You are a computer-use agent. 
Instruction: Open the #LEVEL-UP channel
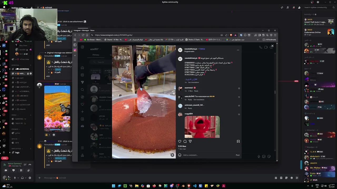coord(22,105)
